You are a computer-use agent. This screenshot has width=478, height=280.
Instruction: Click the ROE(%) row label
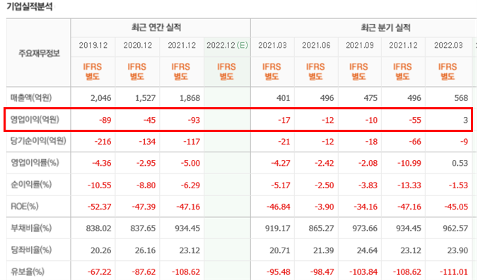pyautogui.click(x=24, y=207)
